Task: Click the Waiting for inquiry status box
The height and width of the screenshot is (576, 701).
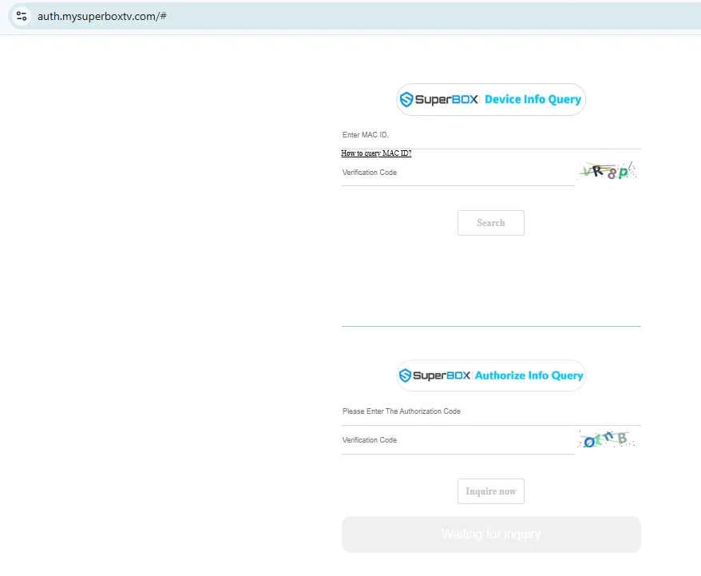Action: (491, 534)
